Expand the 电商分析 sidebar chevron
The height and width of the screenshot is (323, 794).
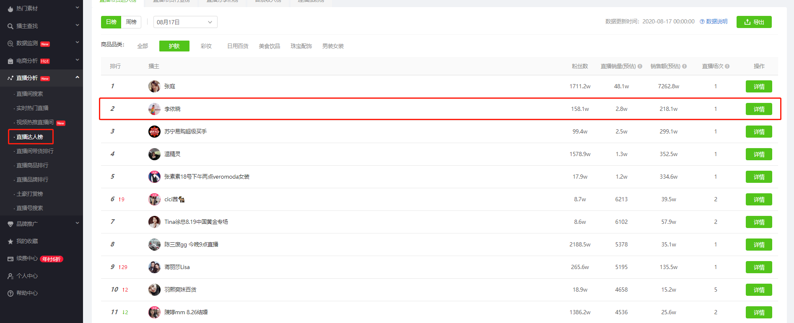(x=77, y=60)
